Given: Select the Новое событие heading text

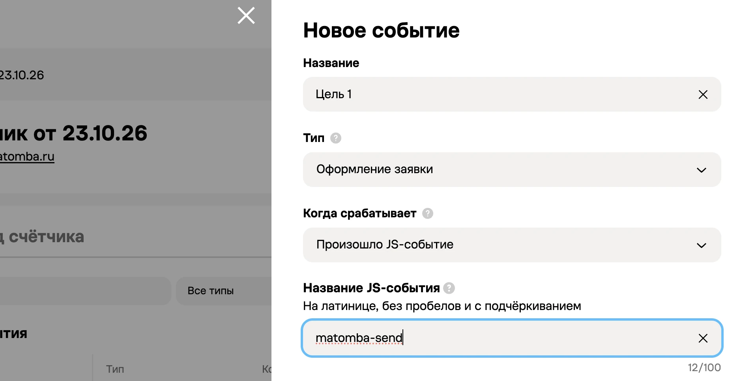Looking at the screenshot, I should (381, 30).
